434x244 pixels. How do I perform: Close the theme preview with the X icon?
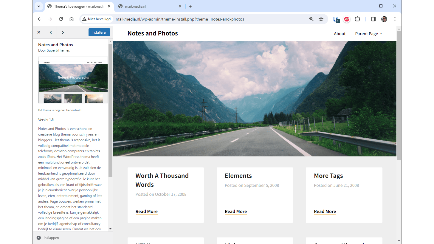coord(39,32)
